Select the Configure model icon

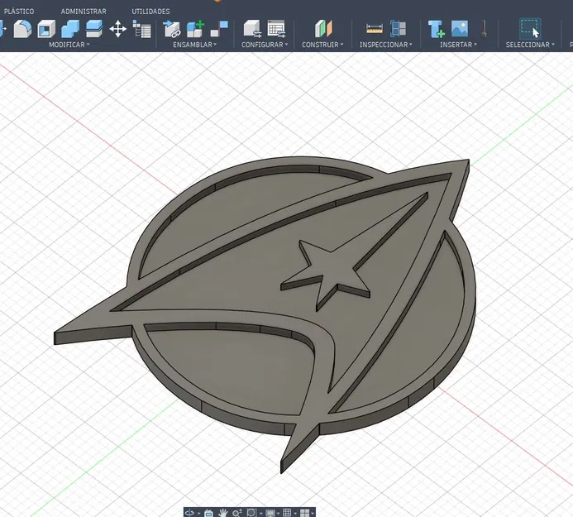pos(252,29)
